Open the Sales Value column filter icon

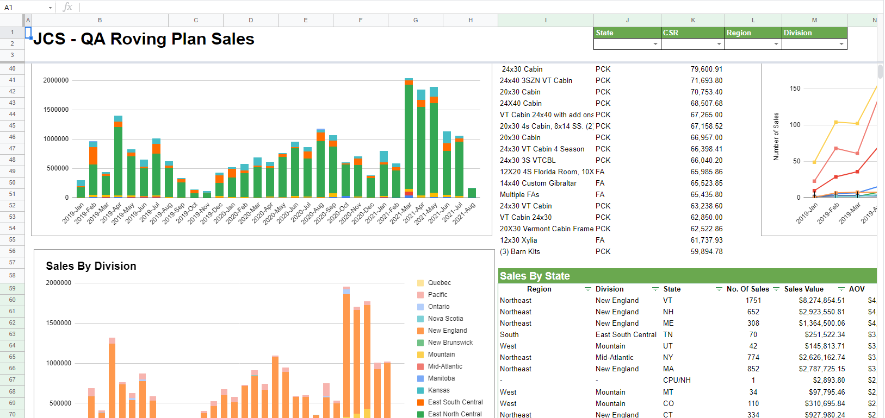841,289
